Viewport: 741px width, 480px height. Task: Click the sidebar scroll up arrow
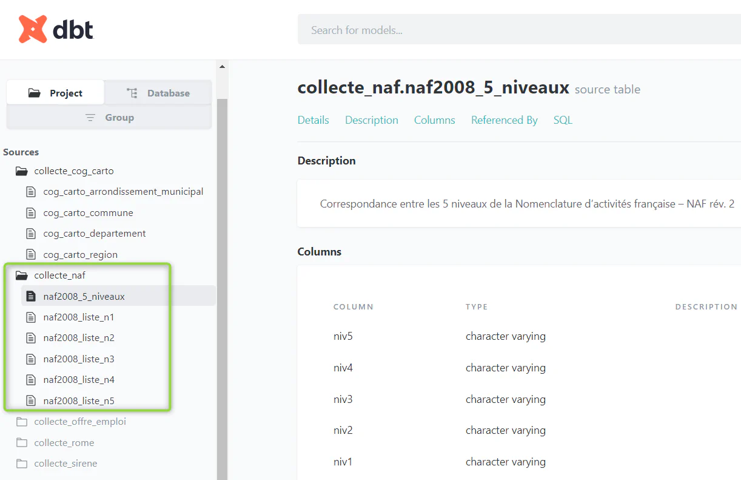pyautogui.click(x=222, y=66)
